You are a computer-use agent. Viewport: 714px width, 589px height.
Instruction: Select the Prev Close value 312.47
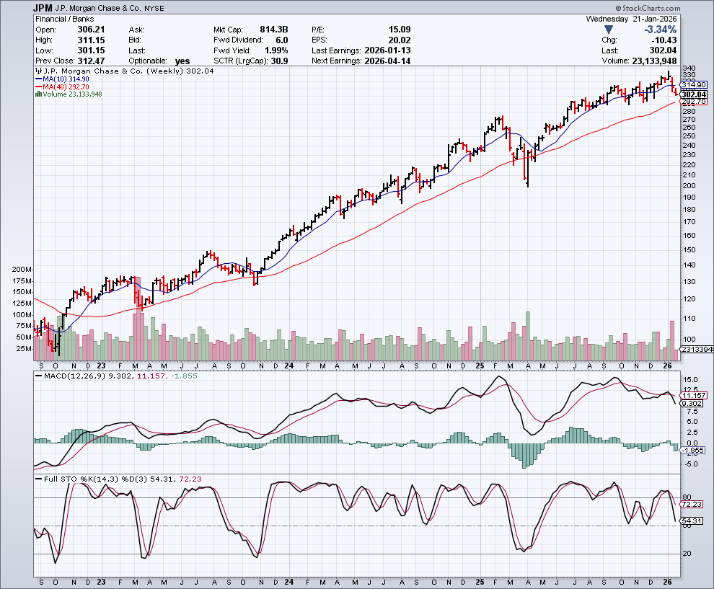(x=91, y=61)
